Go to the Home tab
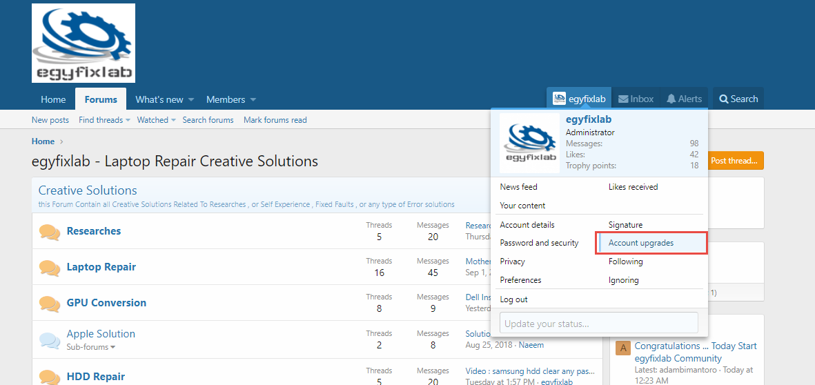 53,99
